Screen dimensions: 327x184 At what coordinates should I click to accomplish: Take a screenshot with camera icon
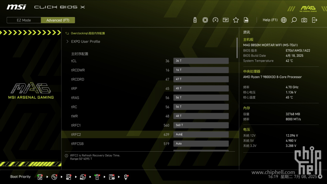coord(304,20)
